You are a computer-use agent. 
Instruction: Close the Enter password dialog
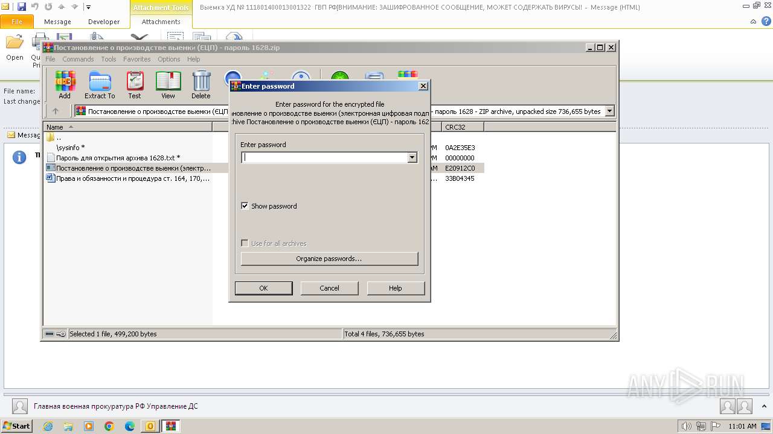pyautogui.click(x=423, y=86)
